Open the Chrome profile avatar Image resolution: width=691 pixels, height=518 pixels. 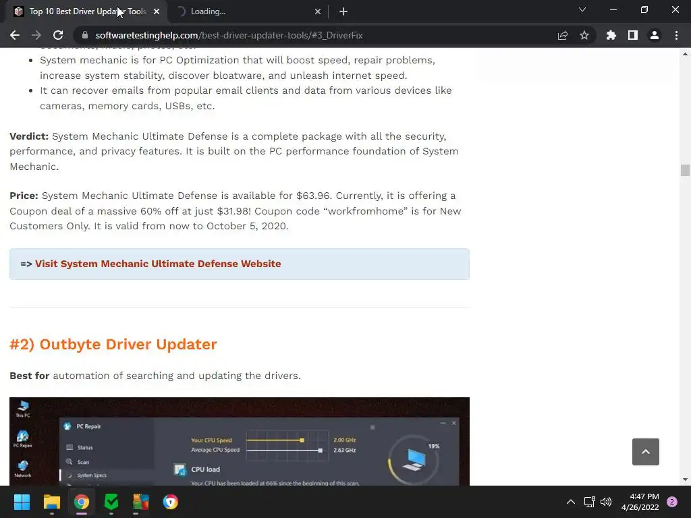click(655, 35)
